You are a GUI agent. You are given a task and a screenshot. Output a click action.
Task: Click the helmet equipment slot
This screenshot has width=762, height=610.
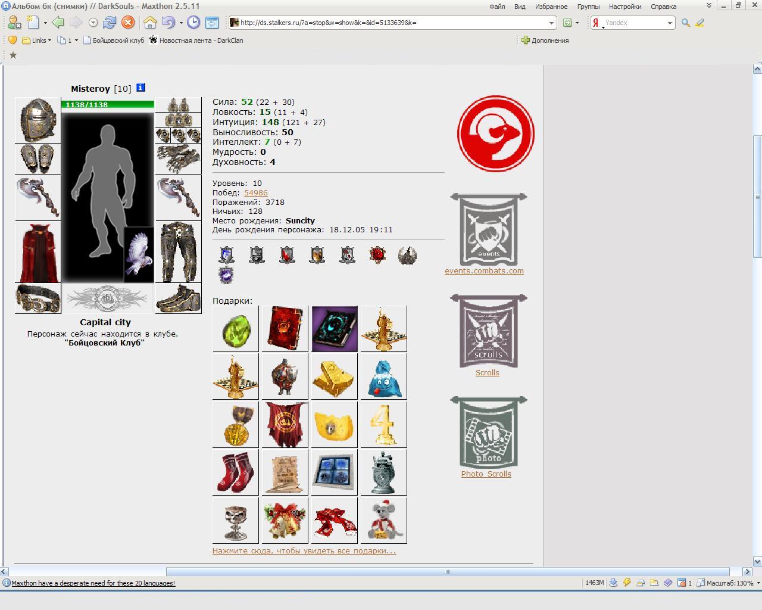tap(38, 120)
